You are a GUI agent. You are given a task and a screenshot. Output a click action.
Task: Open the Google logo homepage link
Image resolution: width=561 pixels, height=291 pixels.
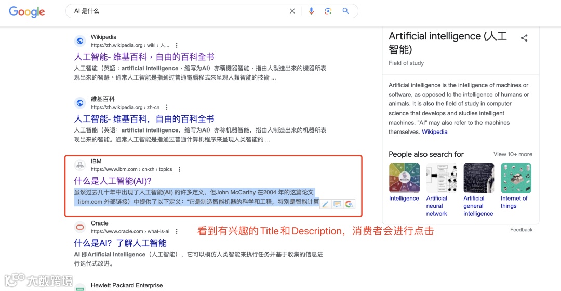(x=27, y=11)
